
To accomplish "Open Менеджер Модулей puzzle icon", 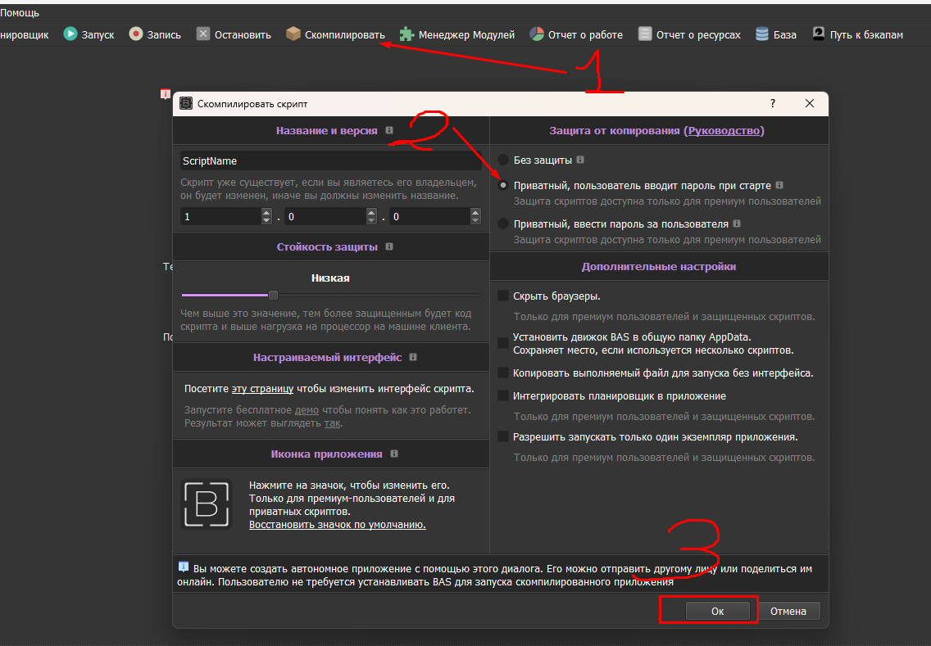I will (x=406, y=34).
